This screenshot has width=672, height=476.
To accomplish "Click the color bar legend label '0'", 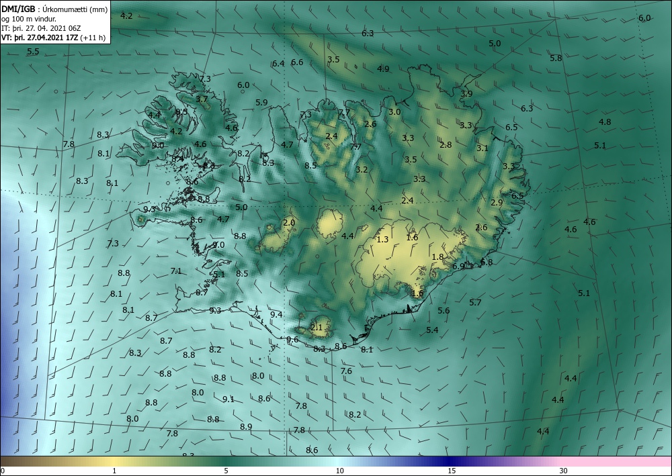I will click(x=3, y=471).
